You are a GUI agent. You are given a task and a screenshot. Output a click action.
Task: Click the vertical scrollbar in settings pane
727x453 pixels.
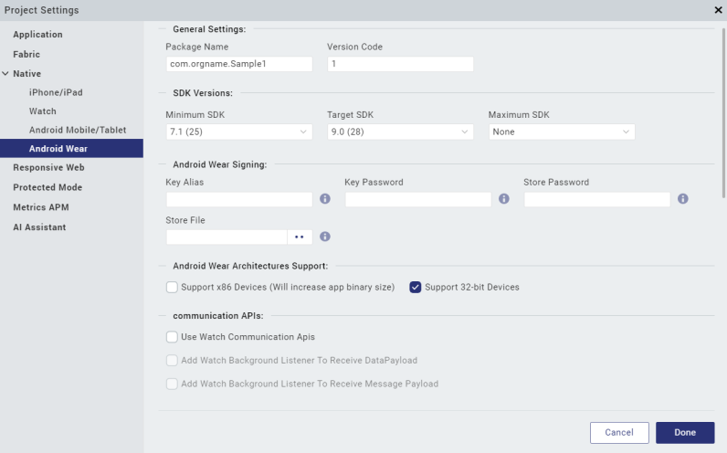(x=723, y=113)
